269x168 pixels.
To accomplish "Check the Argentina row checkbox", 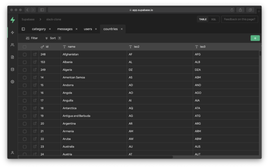I will pyautogui.click(x=24, y=124).
